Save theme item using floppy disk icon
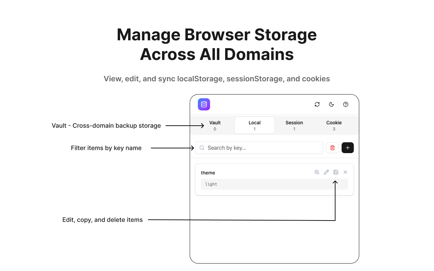Screen dimensions: 434x271 (336, 172)
